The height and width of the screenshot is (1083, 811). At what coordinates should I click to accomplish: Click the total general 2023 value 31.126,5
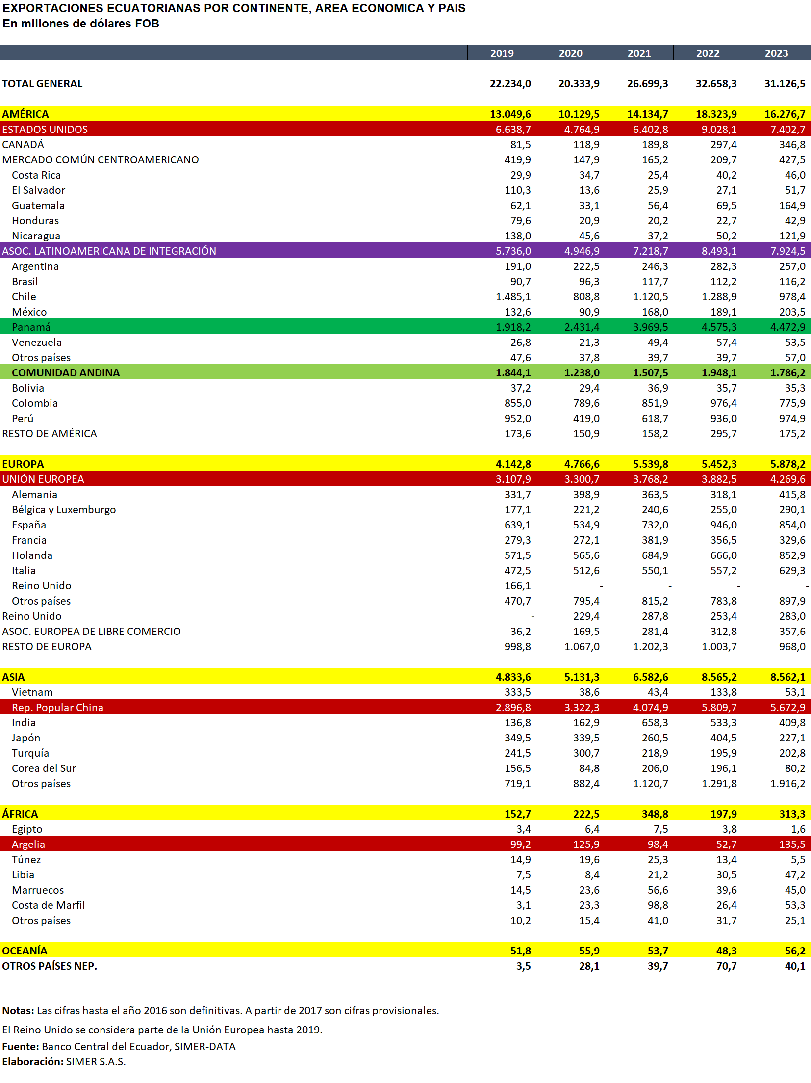785,84
